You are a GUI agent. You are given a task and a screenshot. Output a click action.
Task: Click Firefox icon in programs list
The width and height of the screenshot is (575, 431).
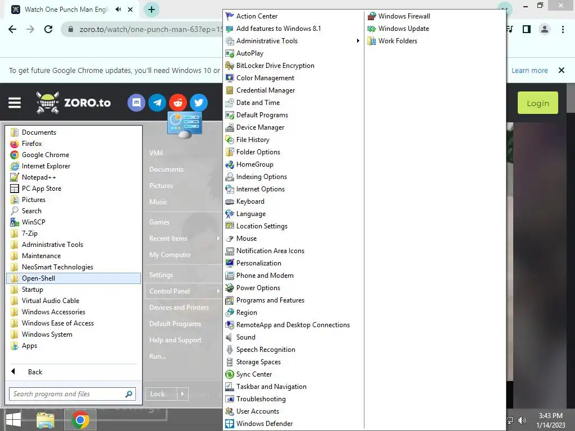pyautogui.click(x=14, y=144)
